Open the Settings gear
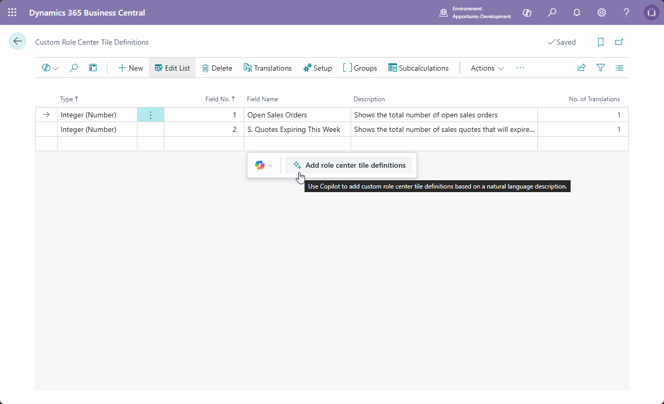 click(602, 12)
